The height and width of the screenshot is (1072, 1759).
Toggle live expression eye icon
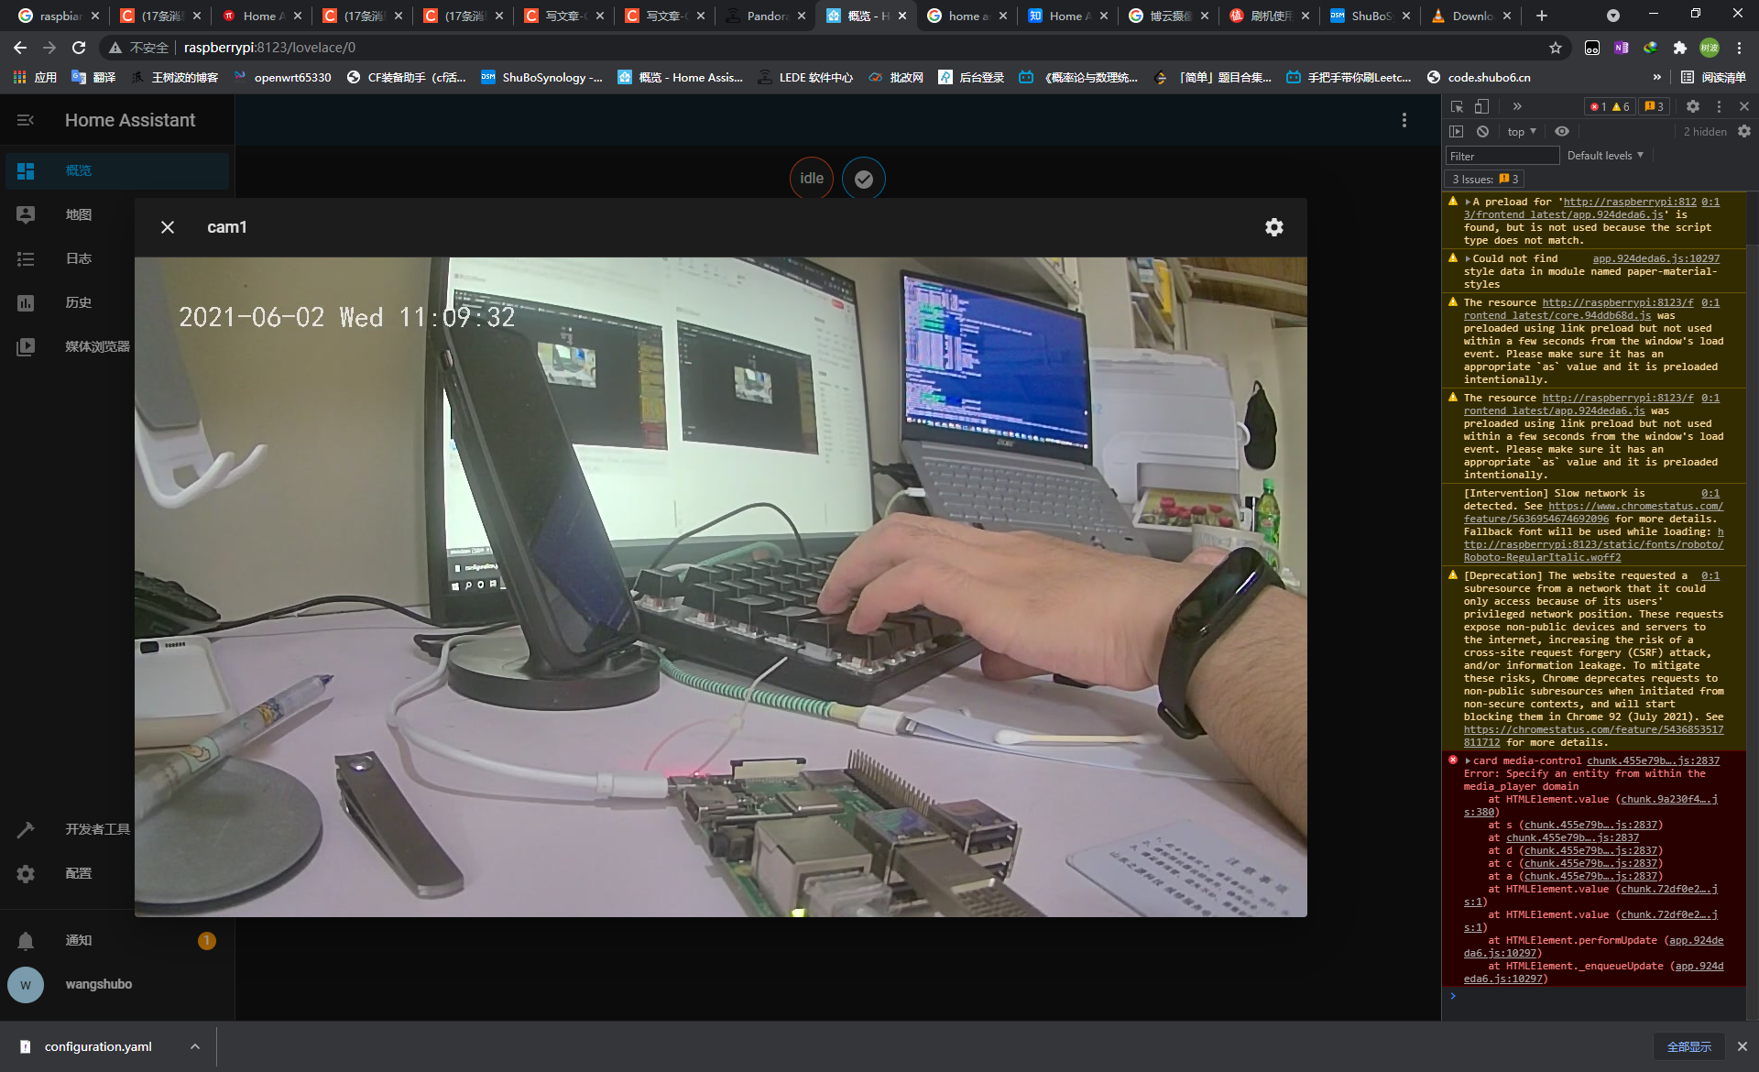click(1562, 131)
